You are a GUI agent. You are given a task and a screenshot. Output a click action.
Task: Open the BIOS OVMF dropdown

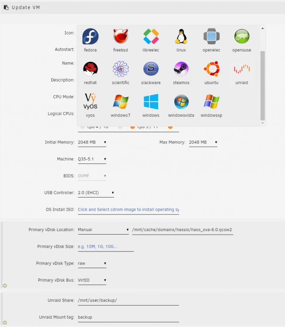click(92, 176)
